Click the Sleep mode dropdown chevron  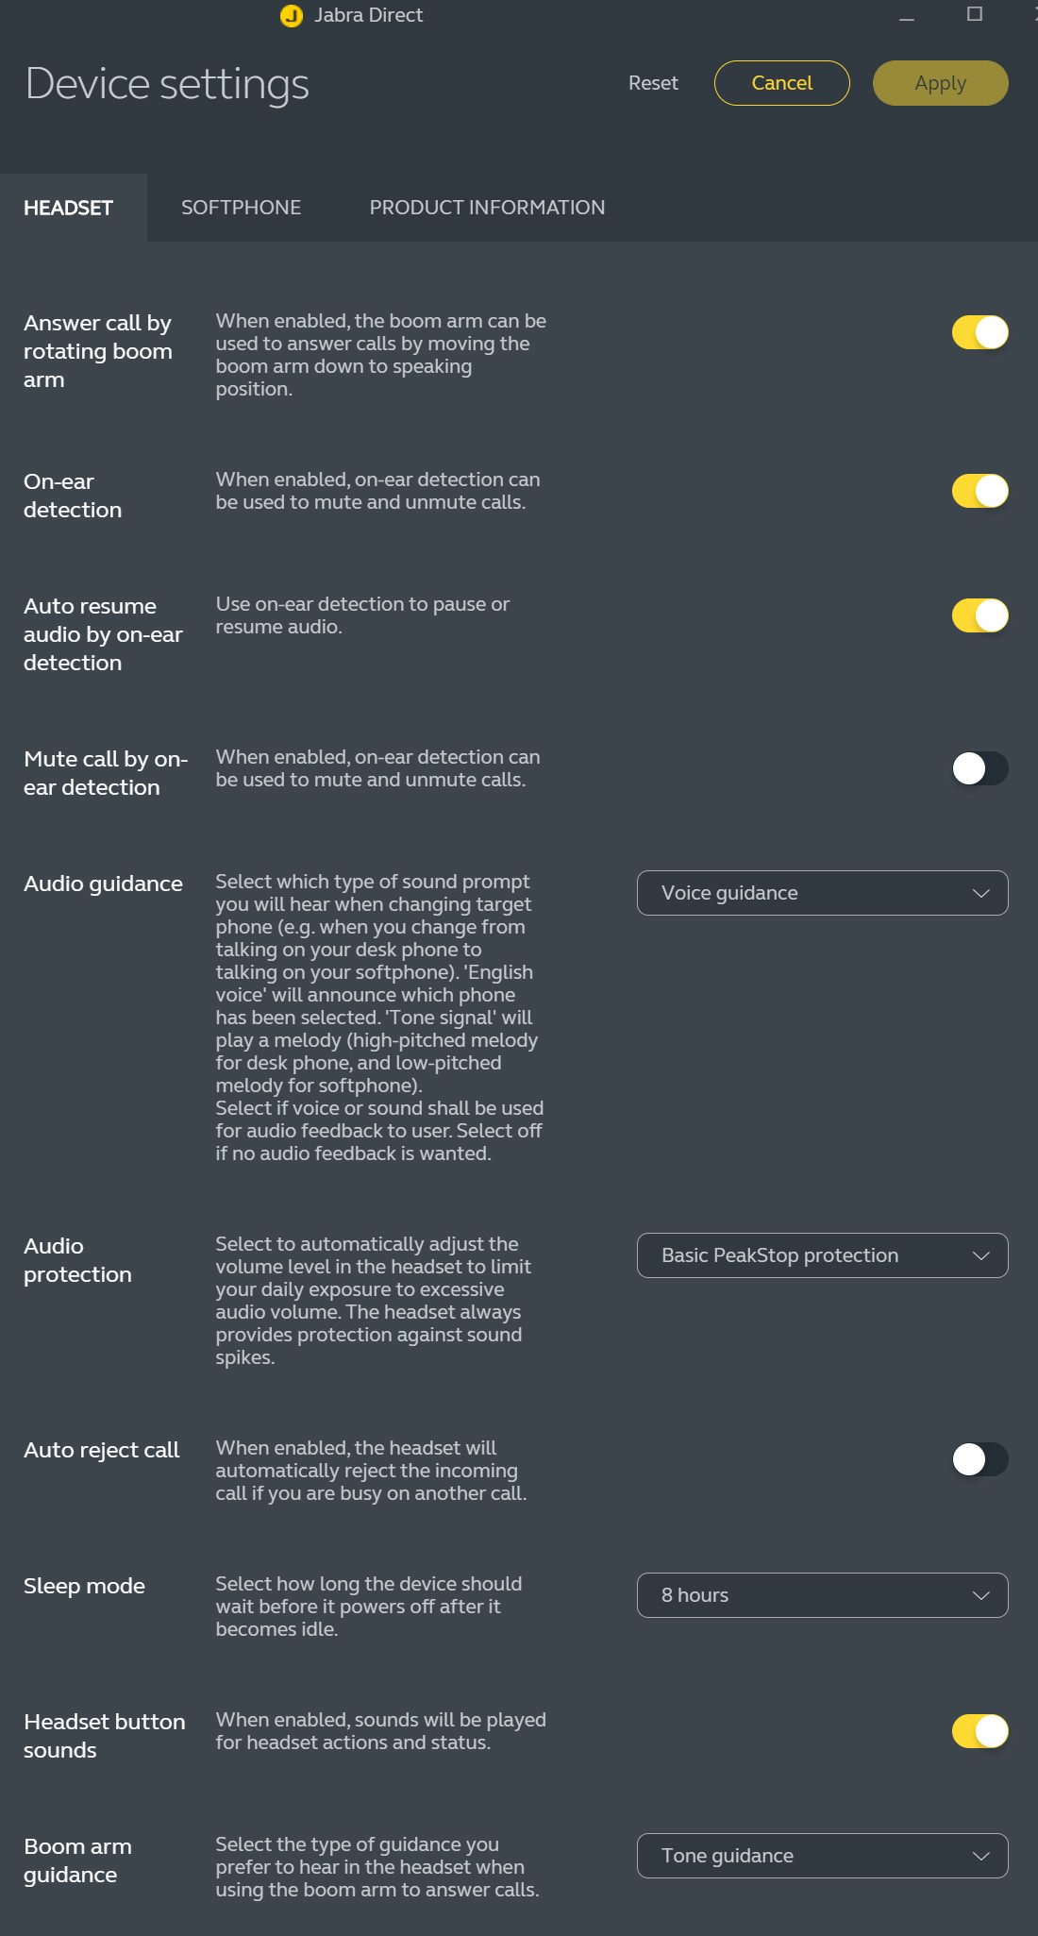click(x=980, y=1595)
